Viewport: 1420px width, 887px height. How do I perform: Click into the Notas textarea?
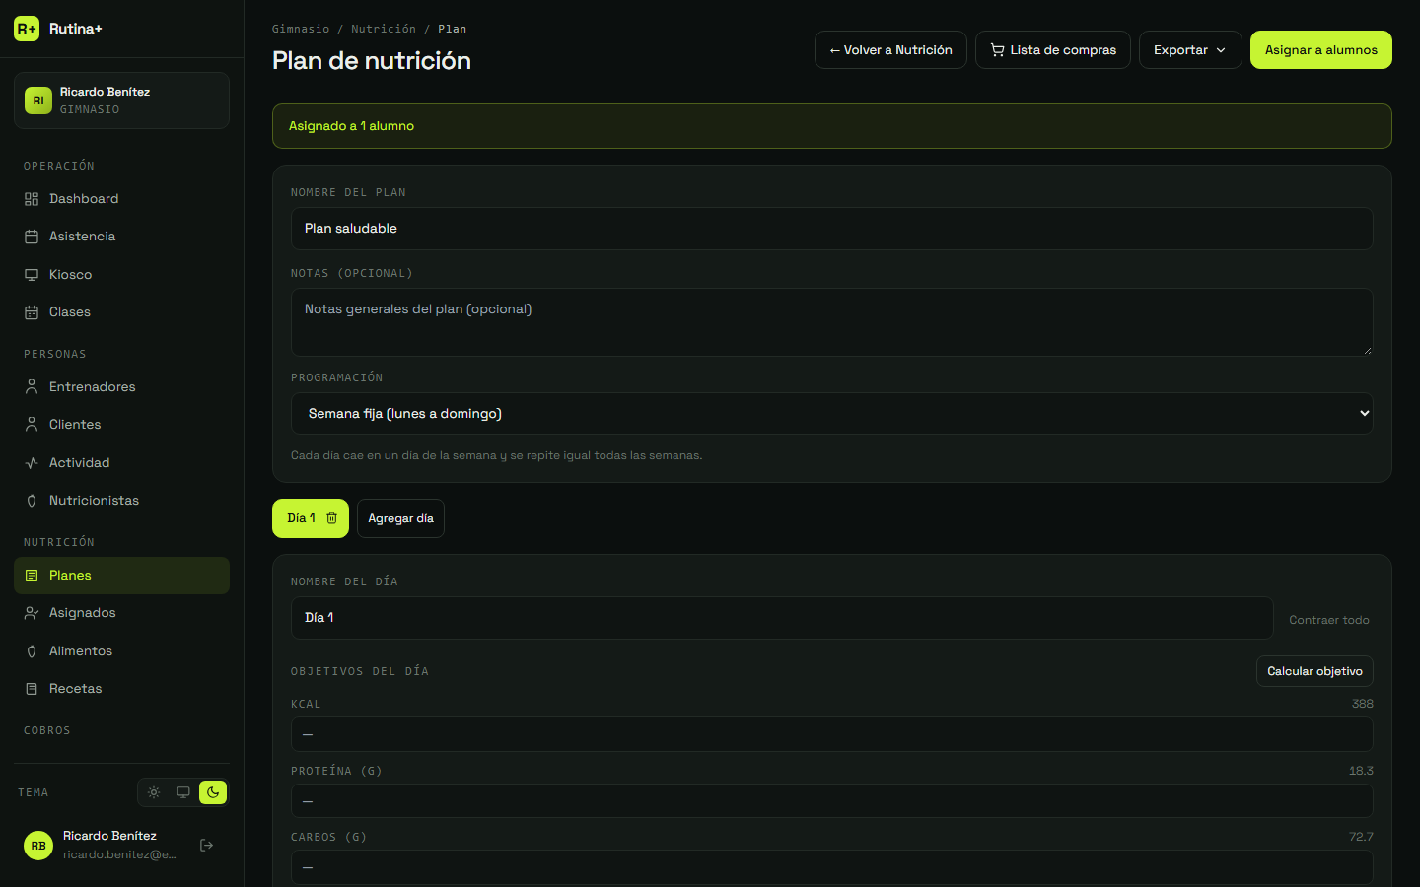tap(832, 322)
